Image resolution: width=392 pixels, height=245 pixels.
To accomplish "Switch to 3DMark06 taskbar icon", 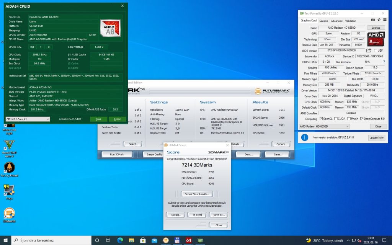I will (166, 240).
